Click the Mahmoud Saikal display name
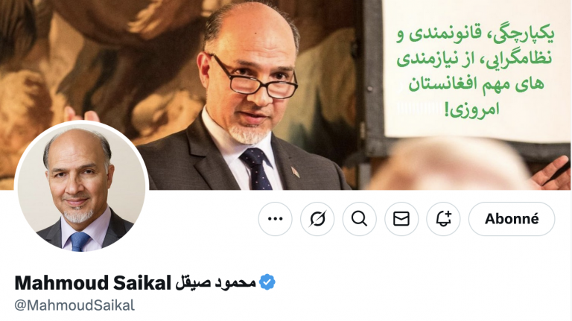Viewport: 572px width, 321px height. (x=92, y=283)
